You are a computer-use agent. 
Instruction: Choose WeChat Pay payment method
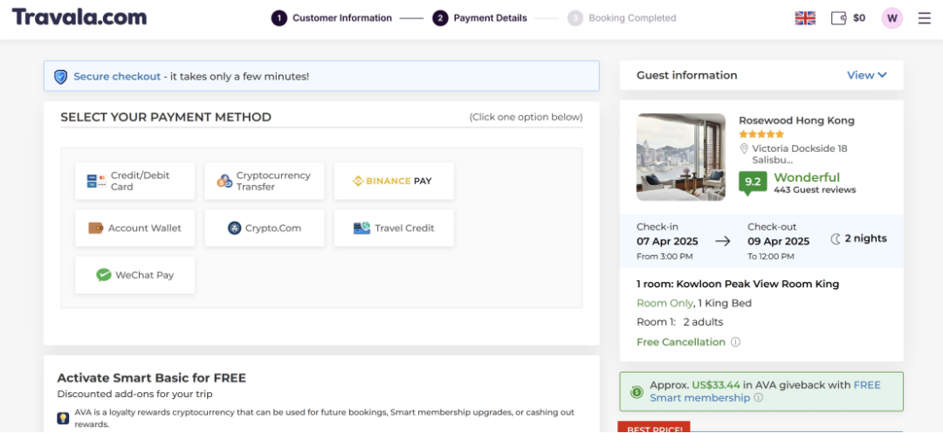coord(134,275)
